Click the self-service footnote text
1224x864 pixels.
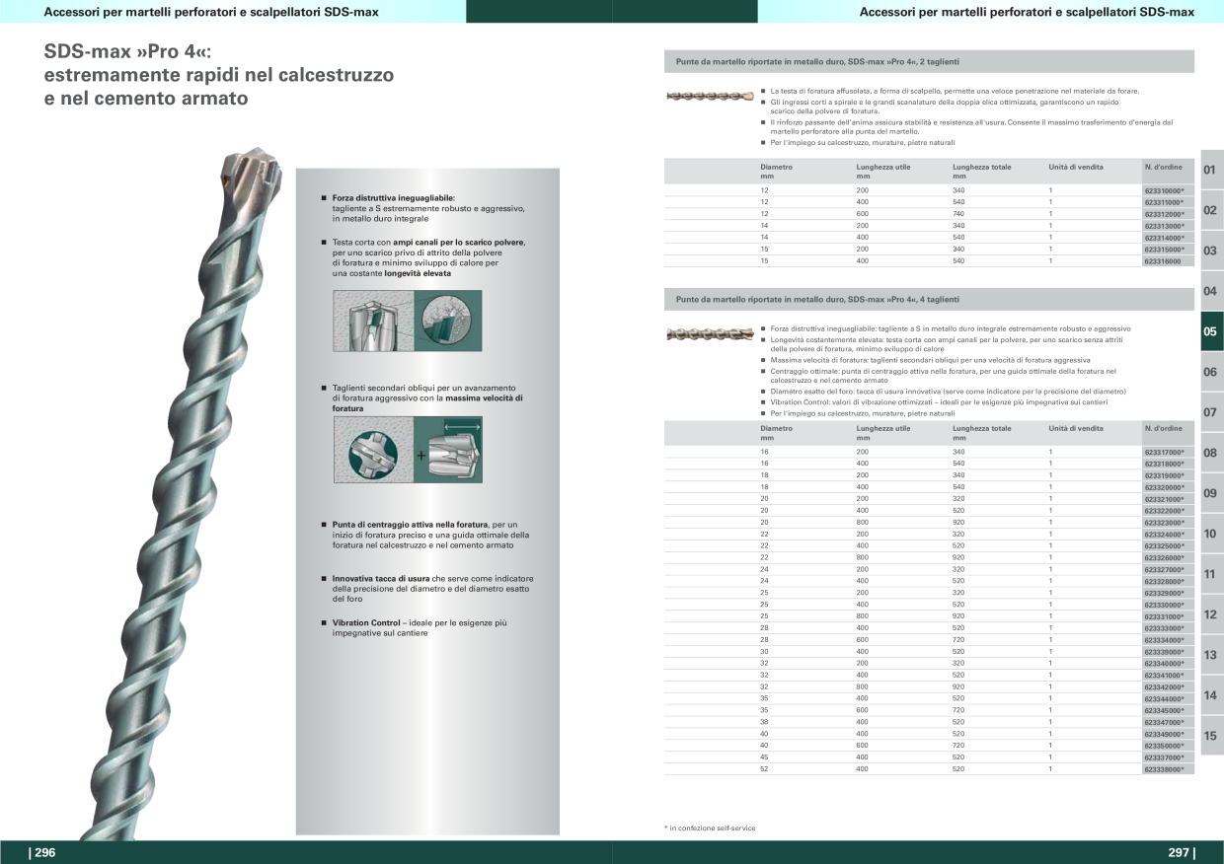point(710,828)
